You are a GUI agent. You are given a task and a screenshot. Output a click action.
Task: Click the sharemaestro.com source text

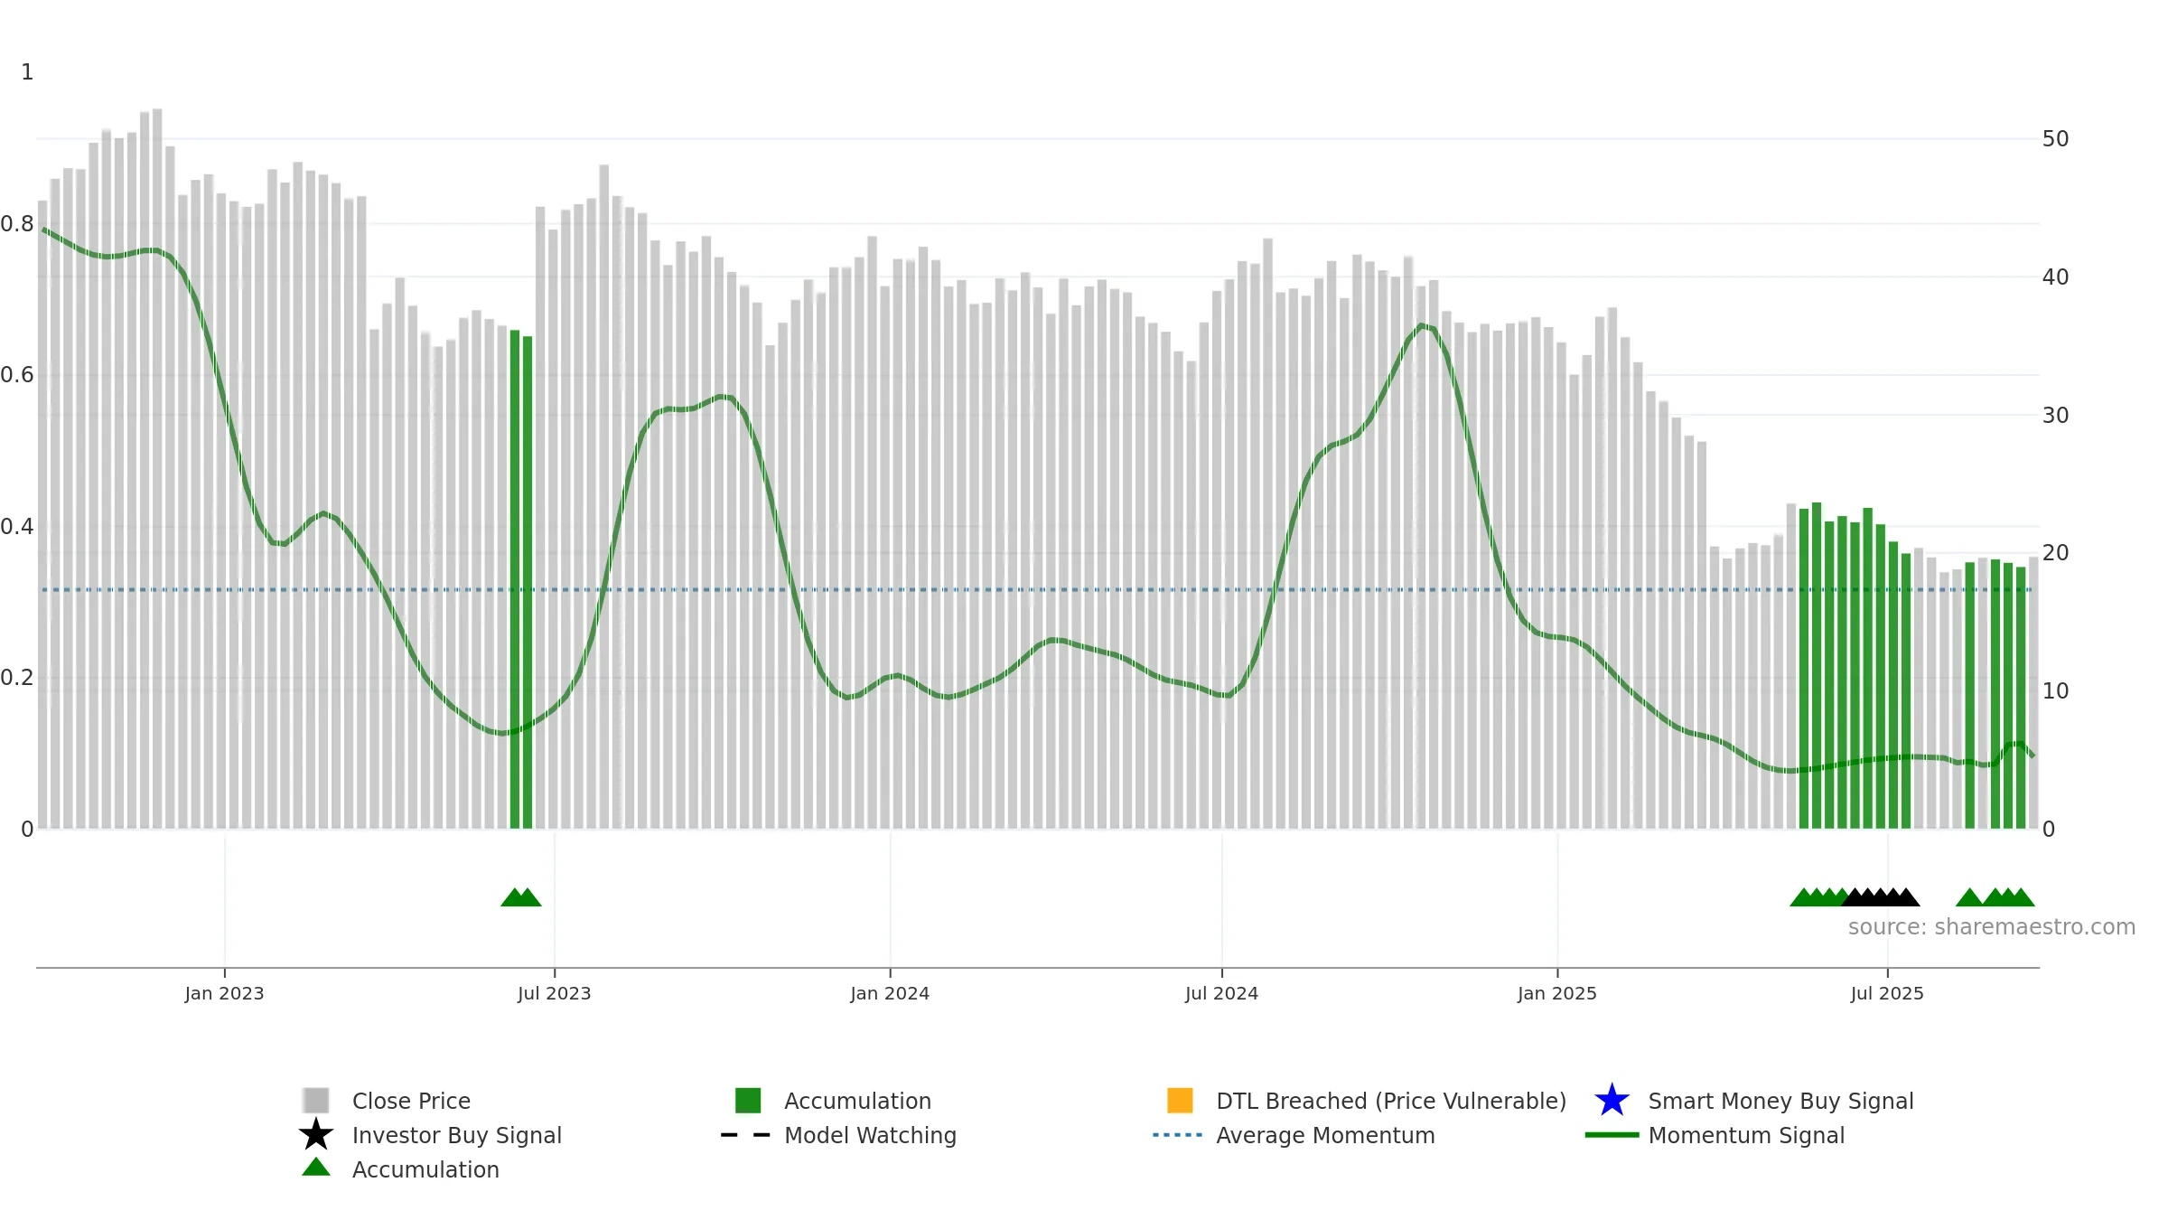pyautogui.click(x=1992, y=927)
